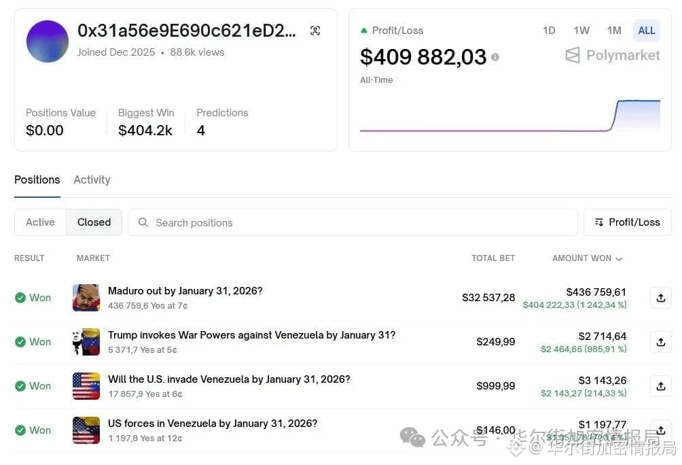This screenshot has width=682, height=465.
Task: Switch to the Positions tab
Action: click(37, 179)
